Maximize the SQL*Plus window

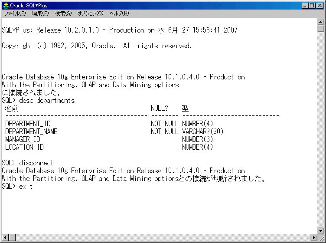[312, 6]
